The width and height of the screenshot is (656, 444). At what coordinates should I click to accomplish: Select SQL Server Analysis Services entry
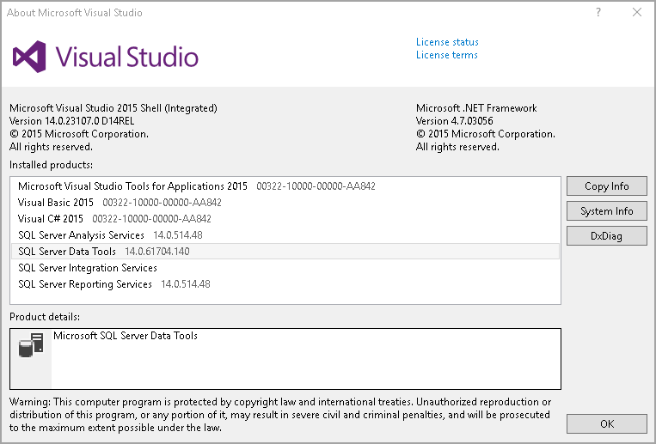(x=81, y=235)
